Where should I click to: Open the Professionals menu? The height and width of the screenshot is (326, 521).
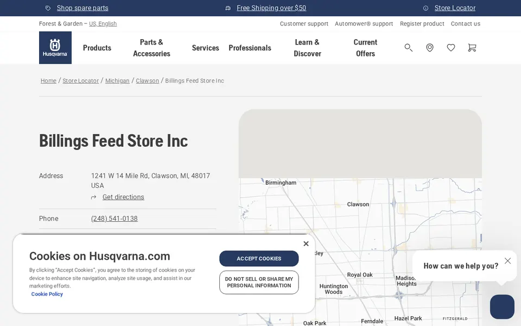[250, 48]
